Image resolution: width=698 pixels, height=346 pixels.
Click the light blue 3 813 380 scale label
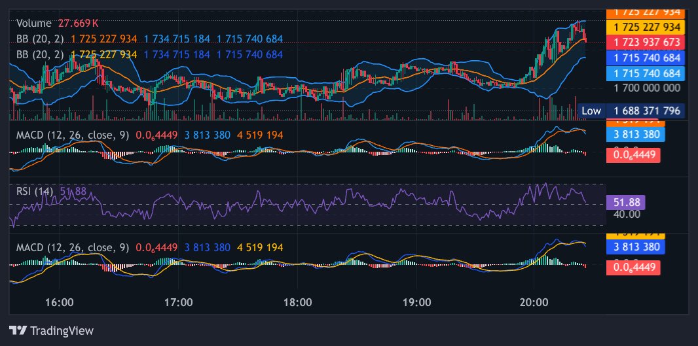636,134
